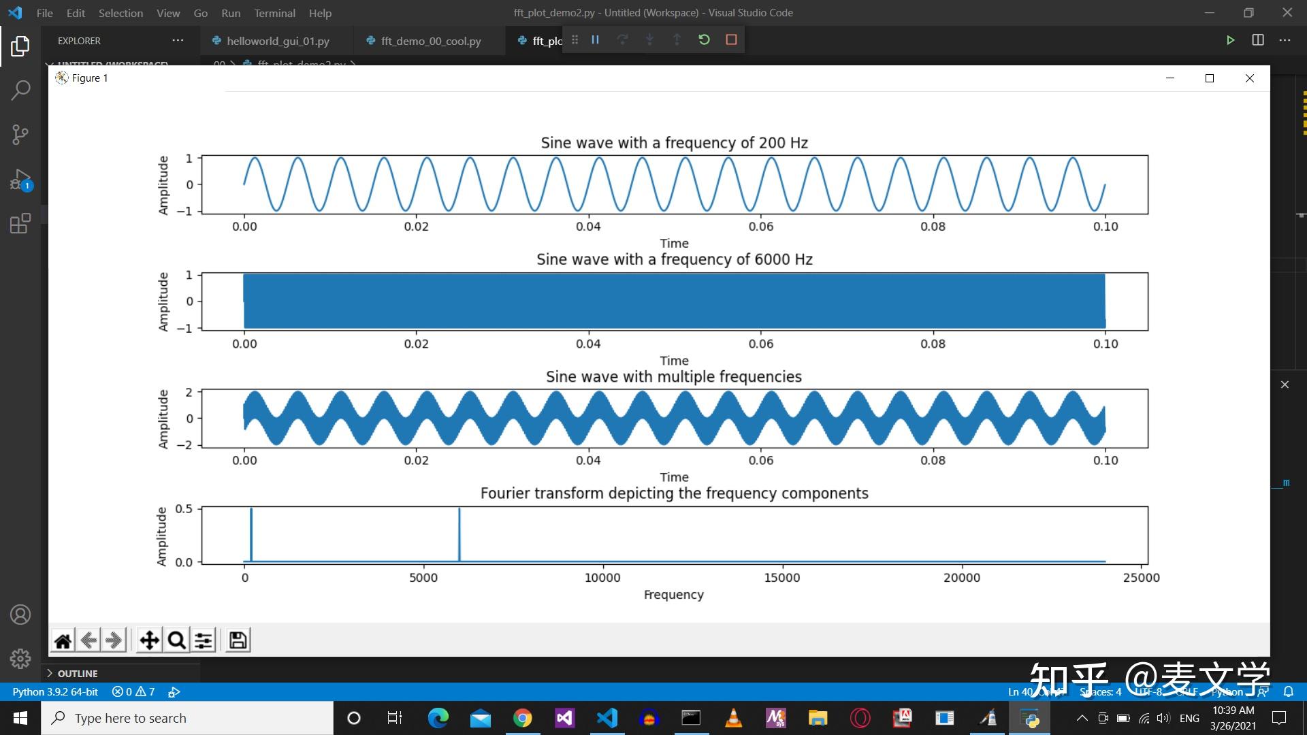Open Explorer more actions ellipsis
The image size is (1307, 735).
click(x=178, y=41)
